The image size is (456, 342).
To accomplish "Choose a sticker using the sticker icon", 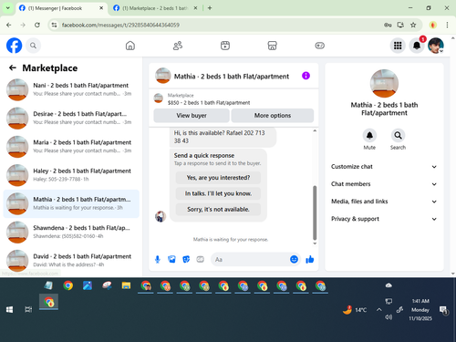I will 186,259.
